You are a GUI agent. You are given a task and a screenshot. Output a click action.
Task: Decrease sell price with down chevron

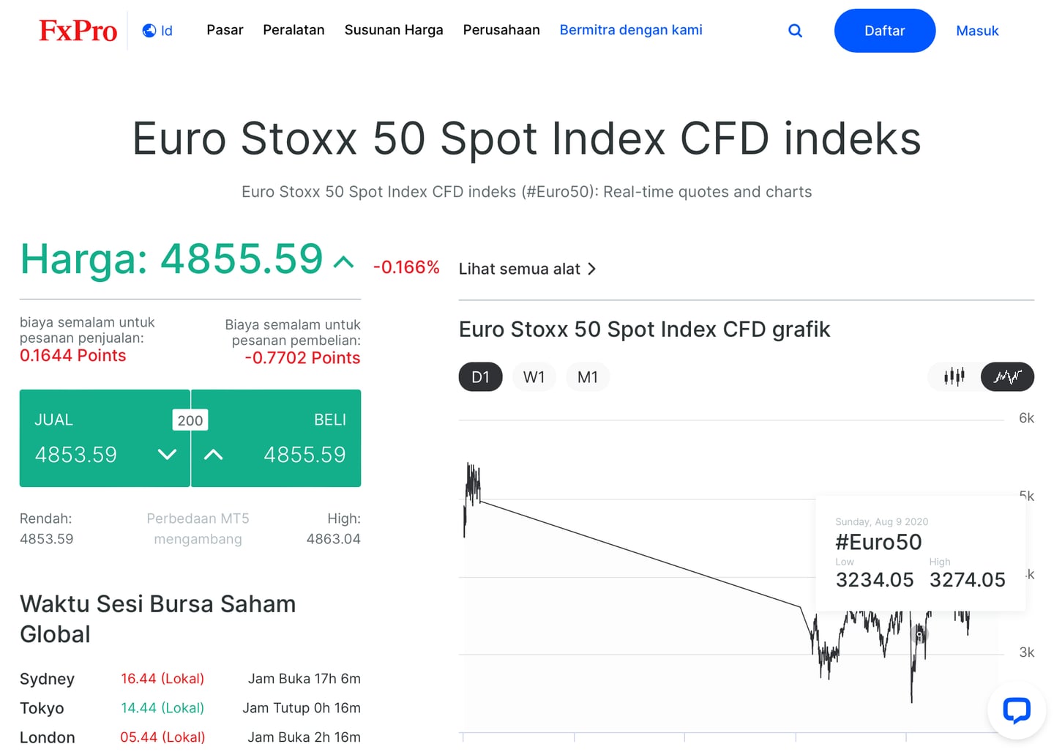(167, 454)
